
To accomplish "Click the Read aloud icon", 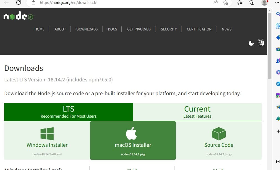I will point(215,2).
